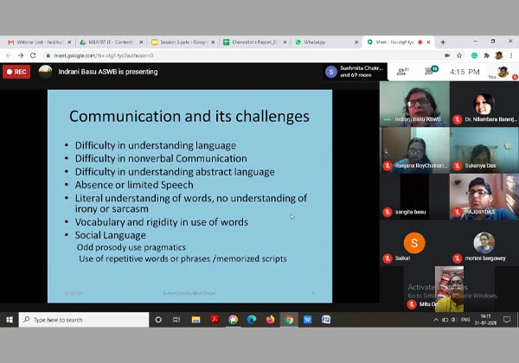The height and width of the screenshot is (363, 519).
Task: Reload the Meet page
Action: tap(33, 55)
